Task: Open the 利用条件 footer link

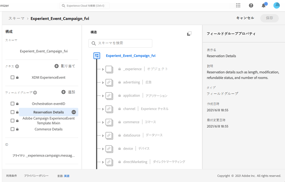Action: tap(11, 176)
